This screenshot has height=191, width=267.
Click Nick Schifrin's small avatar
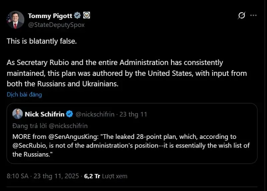[17, 114]
